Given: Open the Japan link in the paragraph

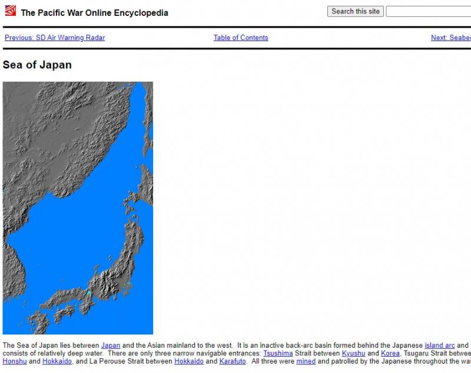Looking at the screenshot, I should (111, 345).
